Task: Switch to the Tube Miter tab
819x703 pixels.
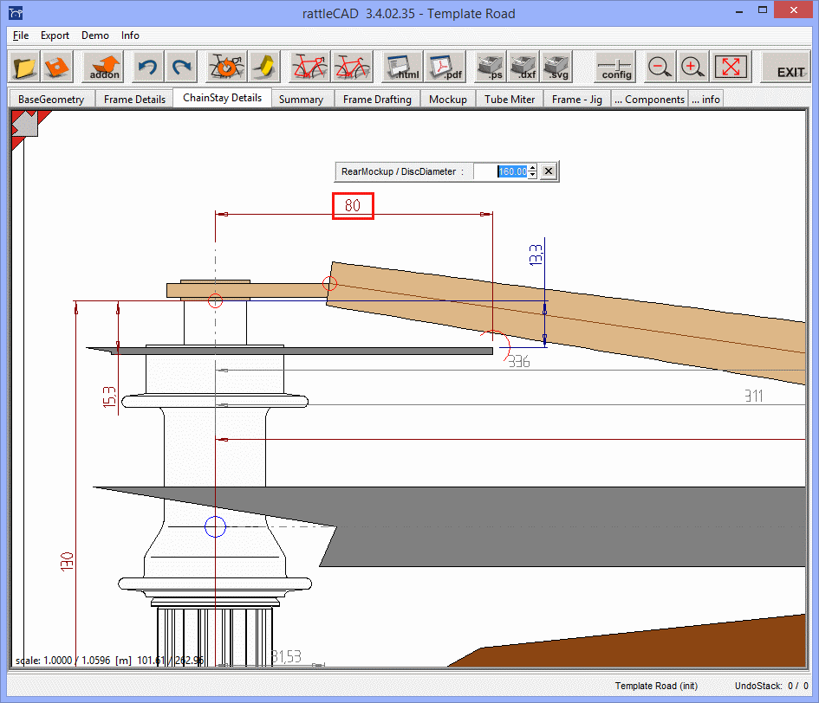Action: point(509,99)
